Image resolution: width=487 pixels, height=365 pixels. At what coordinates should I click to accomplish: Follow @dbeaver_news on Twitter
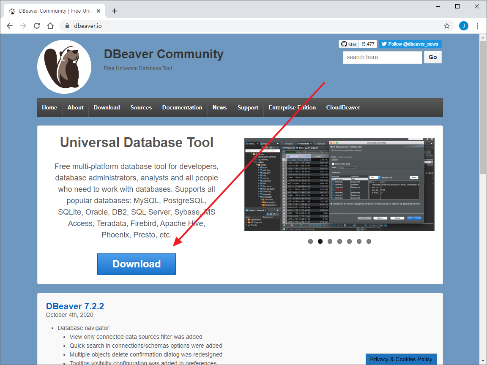410,44
